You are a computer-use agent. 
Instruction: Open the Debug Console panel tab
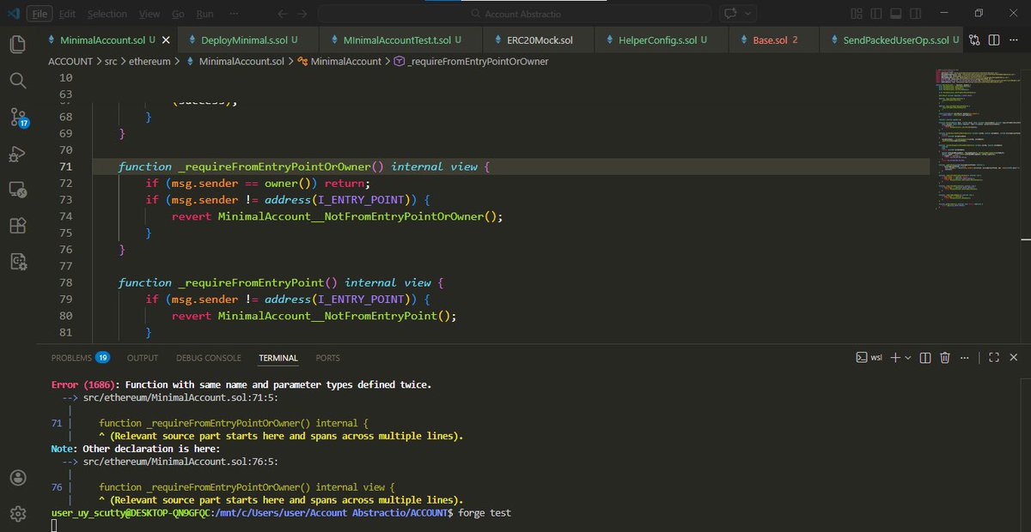(209, 358)
